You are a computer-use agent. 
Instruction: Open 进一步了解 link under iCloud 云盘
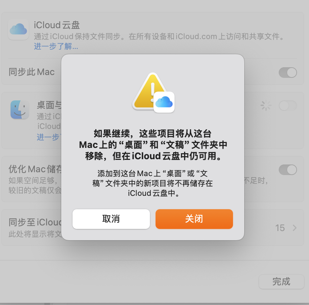[x=56, y=46]
